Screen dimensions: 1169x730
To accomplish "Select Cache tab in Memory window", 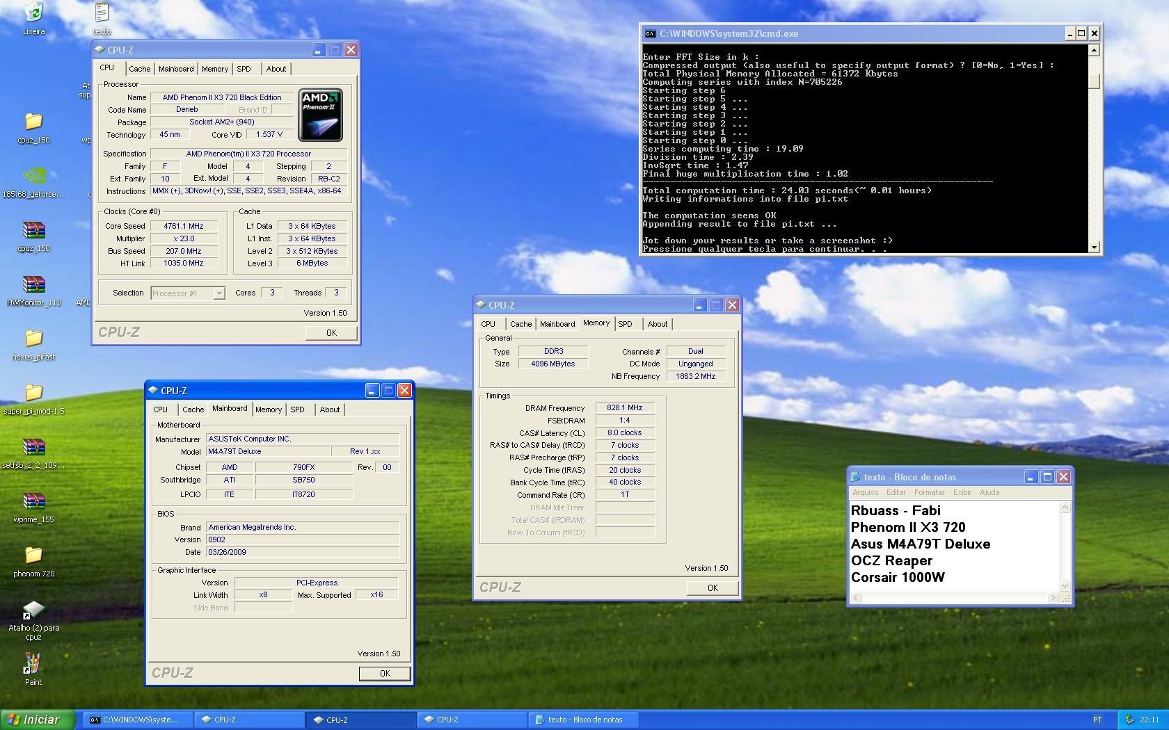I will (520, 324).
